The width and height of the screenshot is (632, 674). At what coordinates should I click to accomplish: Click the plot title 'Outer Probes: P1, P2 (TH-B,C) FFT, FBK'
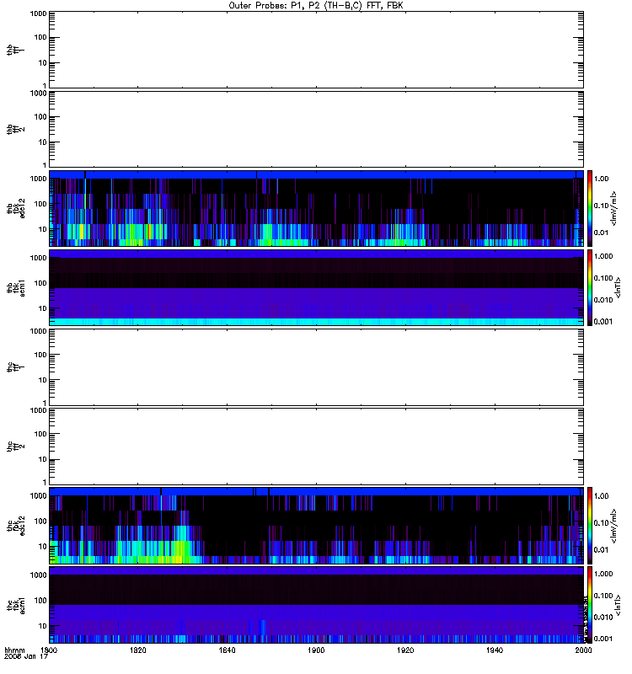click(315, 6)
